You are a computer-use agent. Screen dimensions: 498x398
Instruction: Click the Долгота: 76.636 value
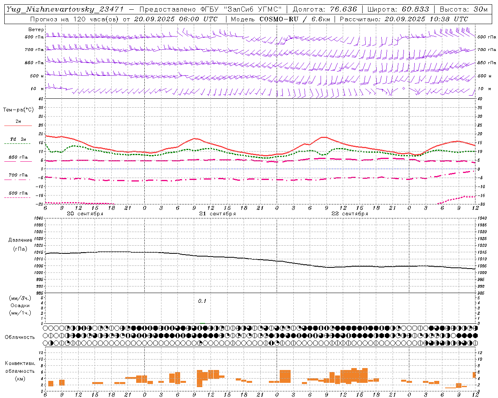(x=325, y=9)
